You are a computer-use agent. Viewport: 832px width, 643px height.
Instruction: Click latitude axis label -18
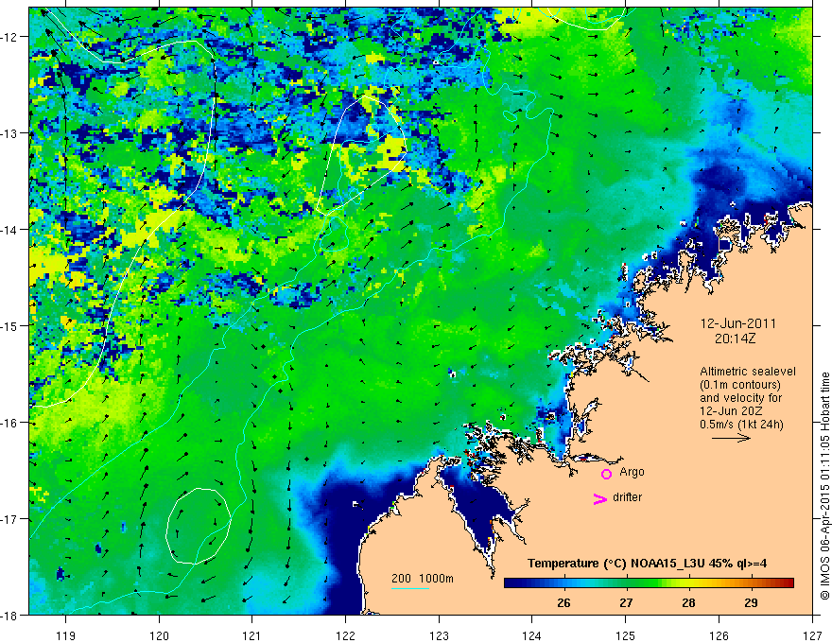[x=10, y=616]
